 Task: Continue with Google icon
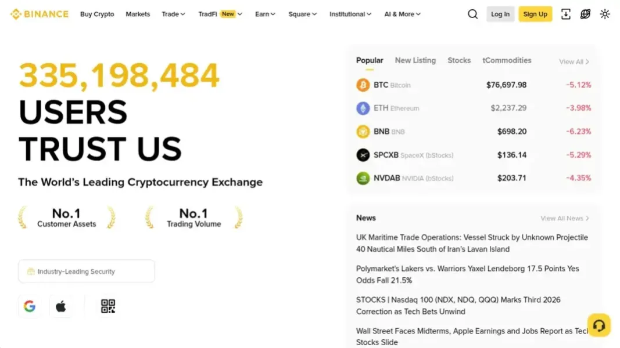(x=30, y=306)
